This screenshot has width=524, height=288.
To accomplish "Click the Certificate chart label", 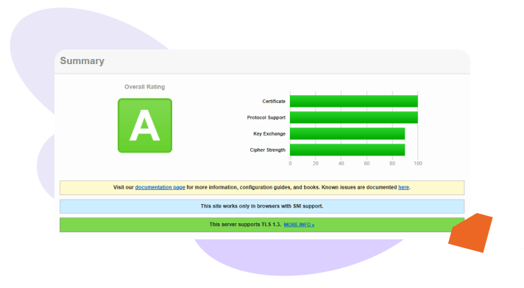I will (274, 102).
